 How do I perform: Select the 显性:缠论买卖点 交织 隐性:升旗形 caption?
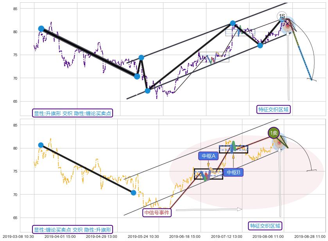[x=73, y=230]
